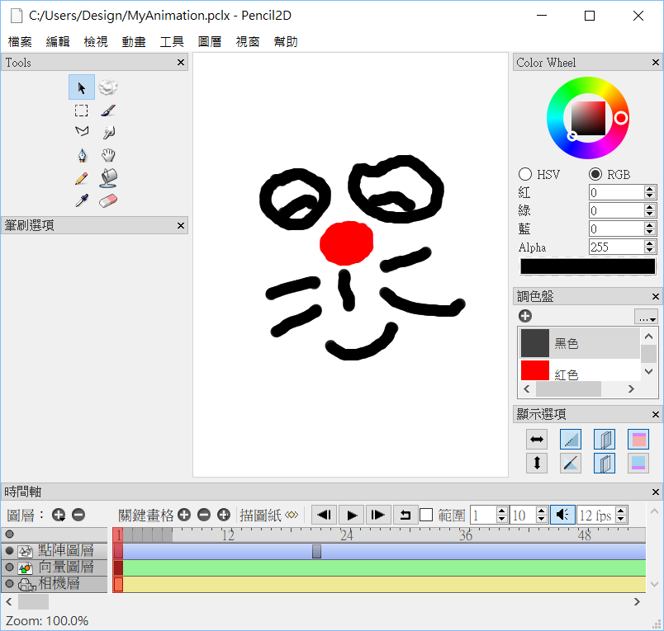Toggle visibility of the vector layer
The image size is (664, 631).
[10, 567]
